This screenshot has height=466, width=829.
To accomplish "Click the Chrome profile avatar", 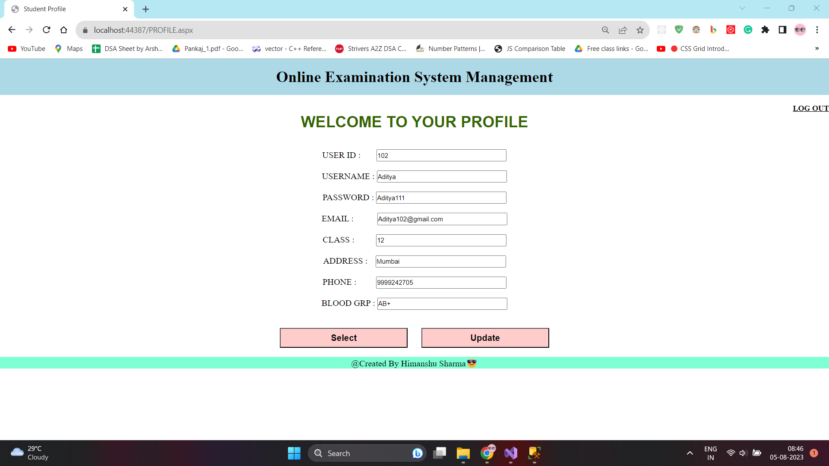I will [801, 30].
